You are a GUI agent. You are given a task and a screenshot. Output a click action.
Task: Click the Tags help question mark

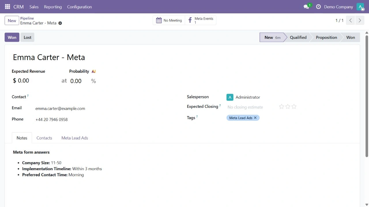(x=197, y=116)
